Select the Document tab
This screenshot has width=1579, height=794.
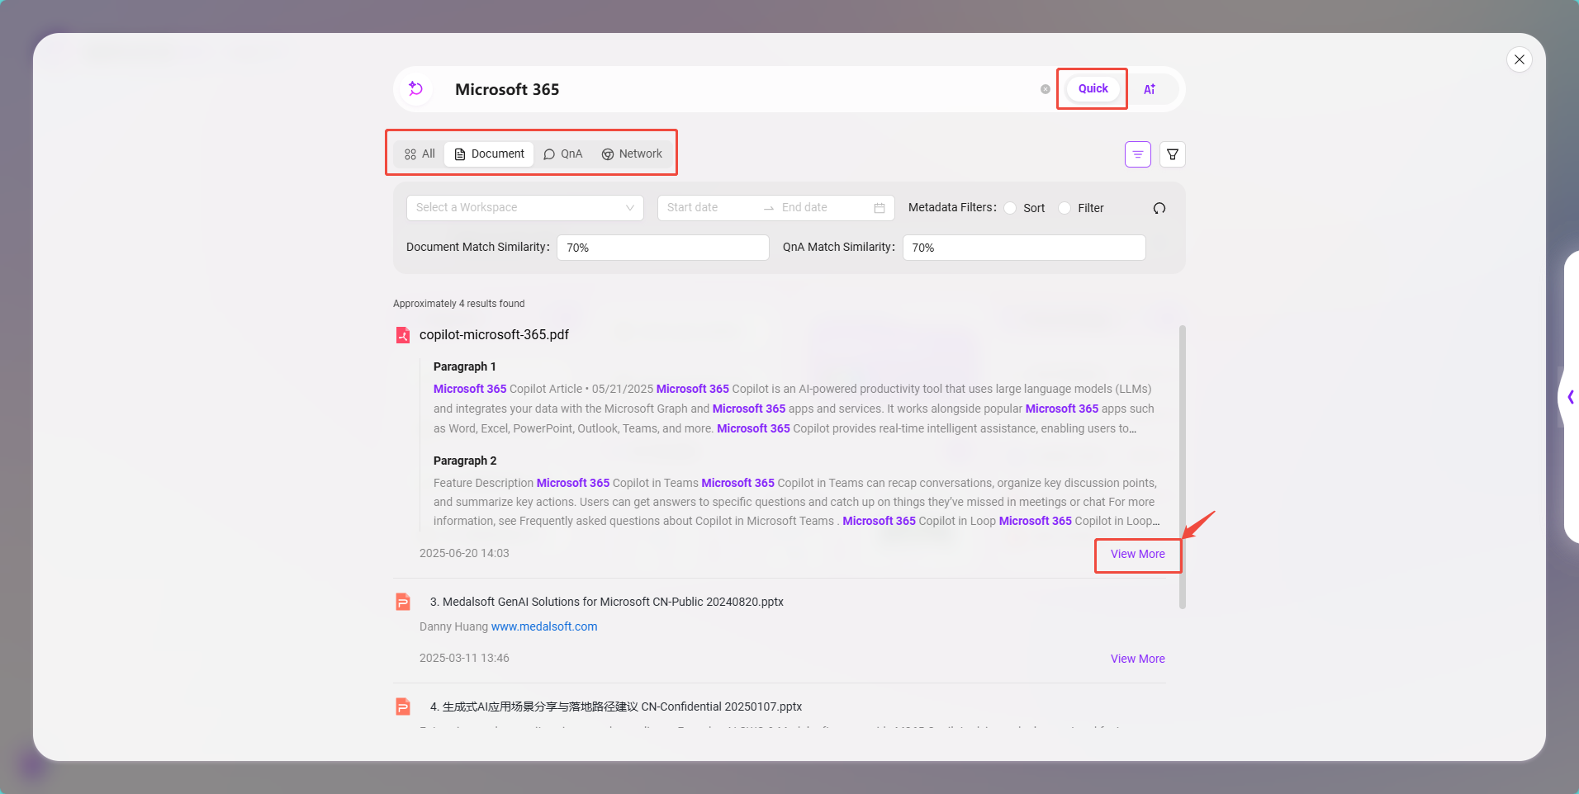click(490, 154)
